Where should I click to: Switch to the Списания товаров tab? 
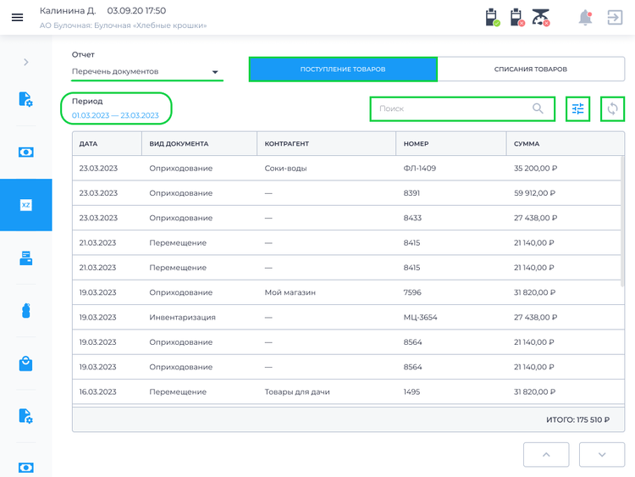pyautogui.click(x=531, y=69)
